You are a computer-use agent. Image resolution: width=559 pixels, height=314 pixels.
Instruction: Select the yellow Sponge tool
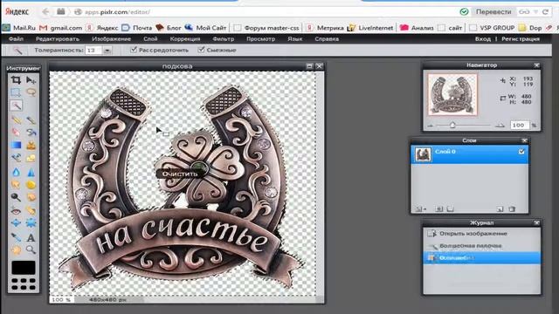click(x=31, y=185)
